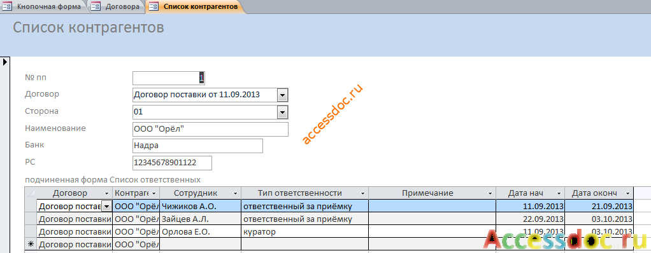The width and height of the screenshot is (651, 253).
Task: Open the dropdown in the first row Договор cell
Action: click(x=107, y=206)
